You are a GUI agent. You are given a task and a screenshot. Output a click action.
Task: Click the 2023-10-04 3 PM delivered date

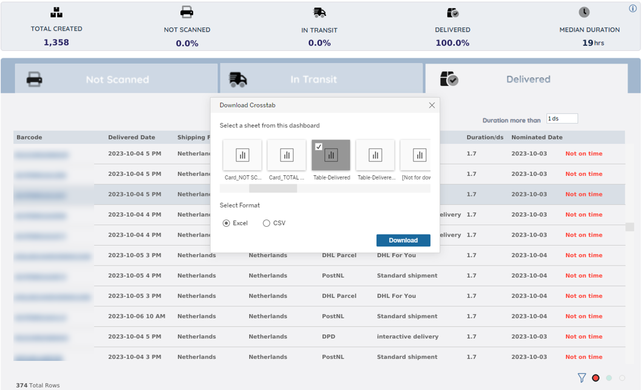click(135, 357)
